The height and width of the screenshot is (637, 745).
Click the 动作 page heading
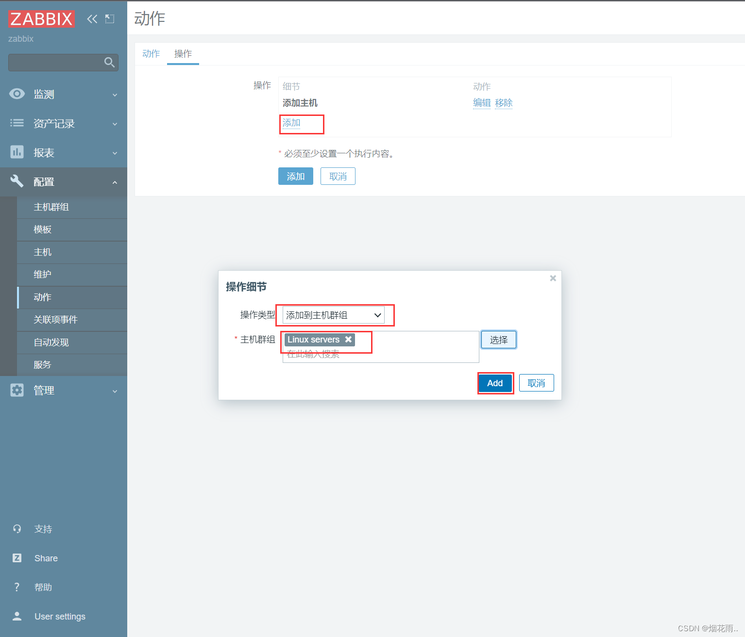[150, 18]
